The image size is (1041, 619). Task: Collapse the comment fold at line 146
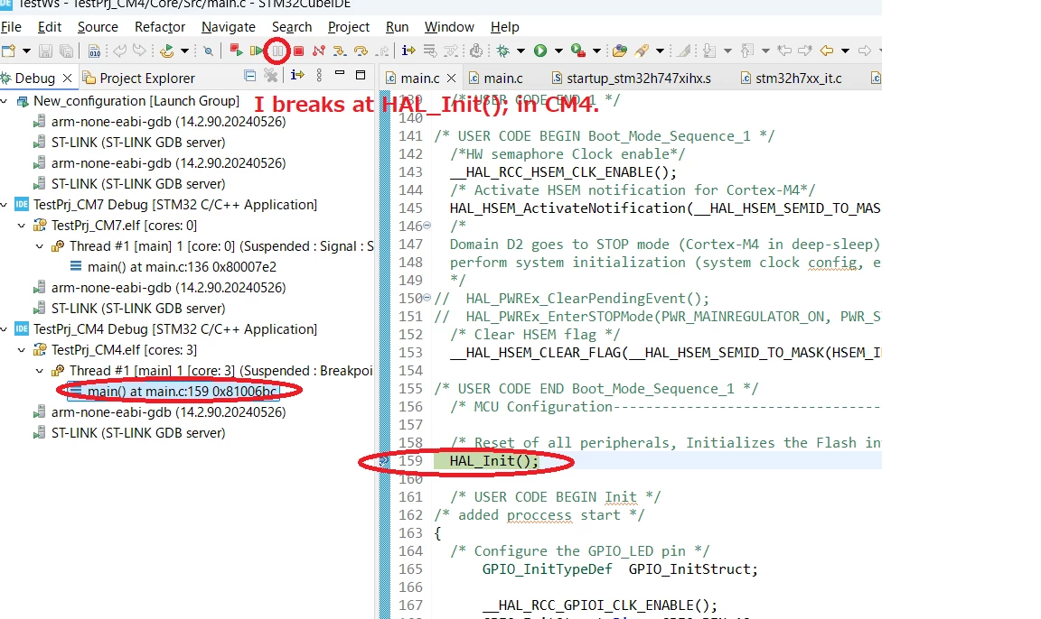[x=427, y=226]
